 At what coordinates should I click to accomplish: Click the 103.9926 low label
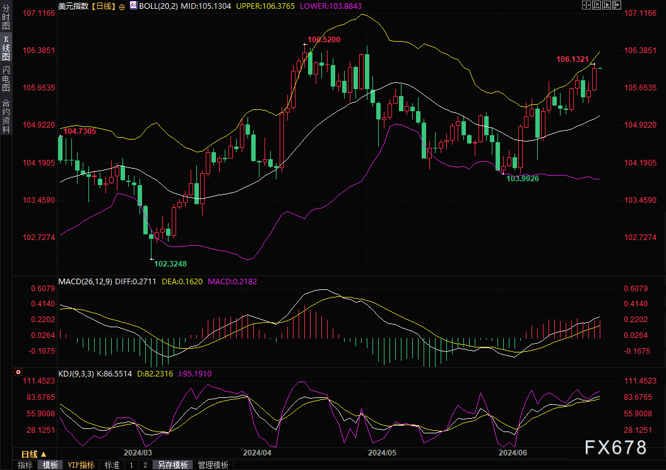pos(523,179)
